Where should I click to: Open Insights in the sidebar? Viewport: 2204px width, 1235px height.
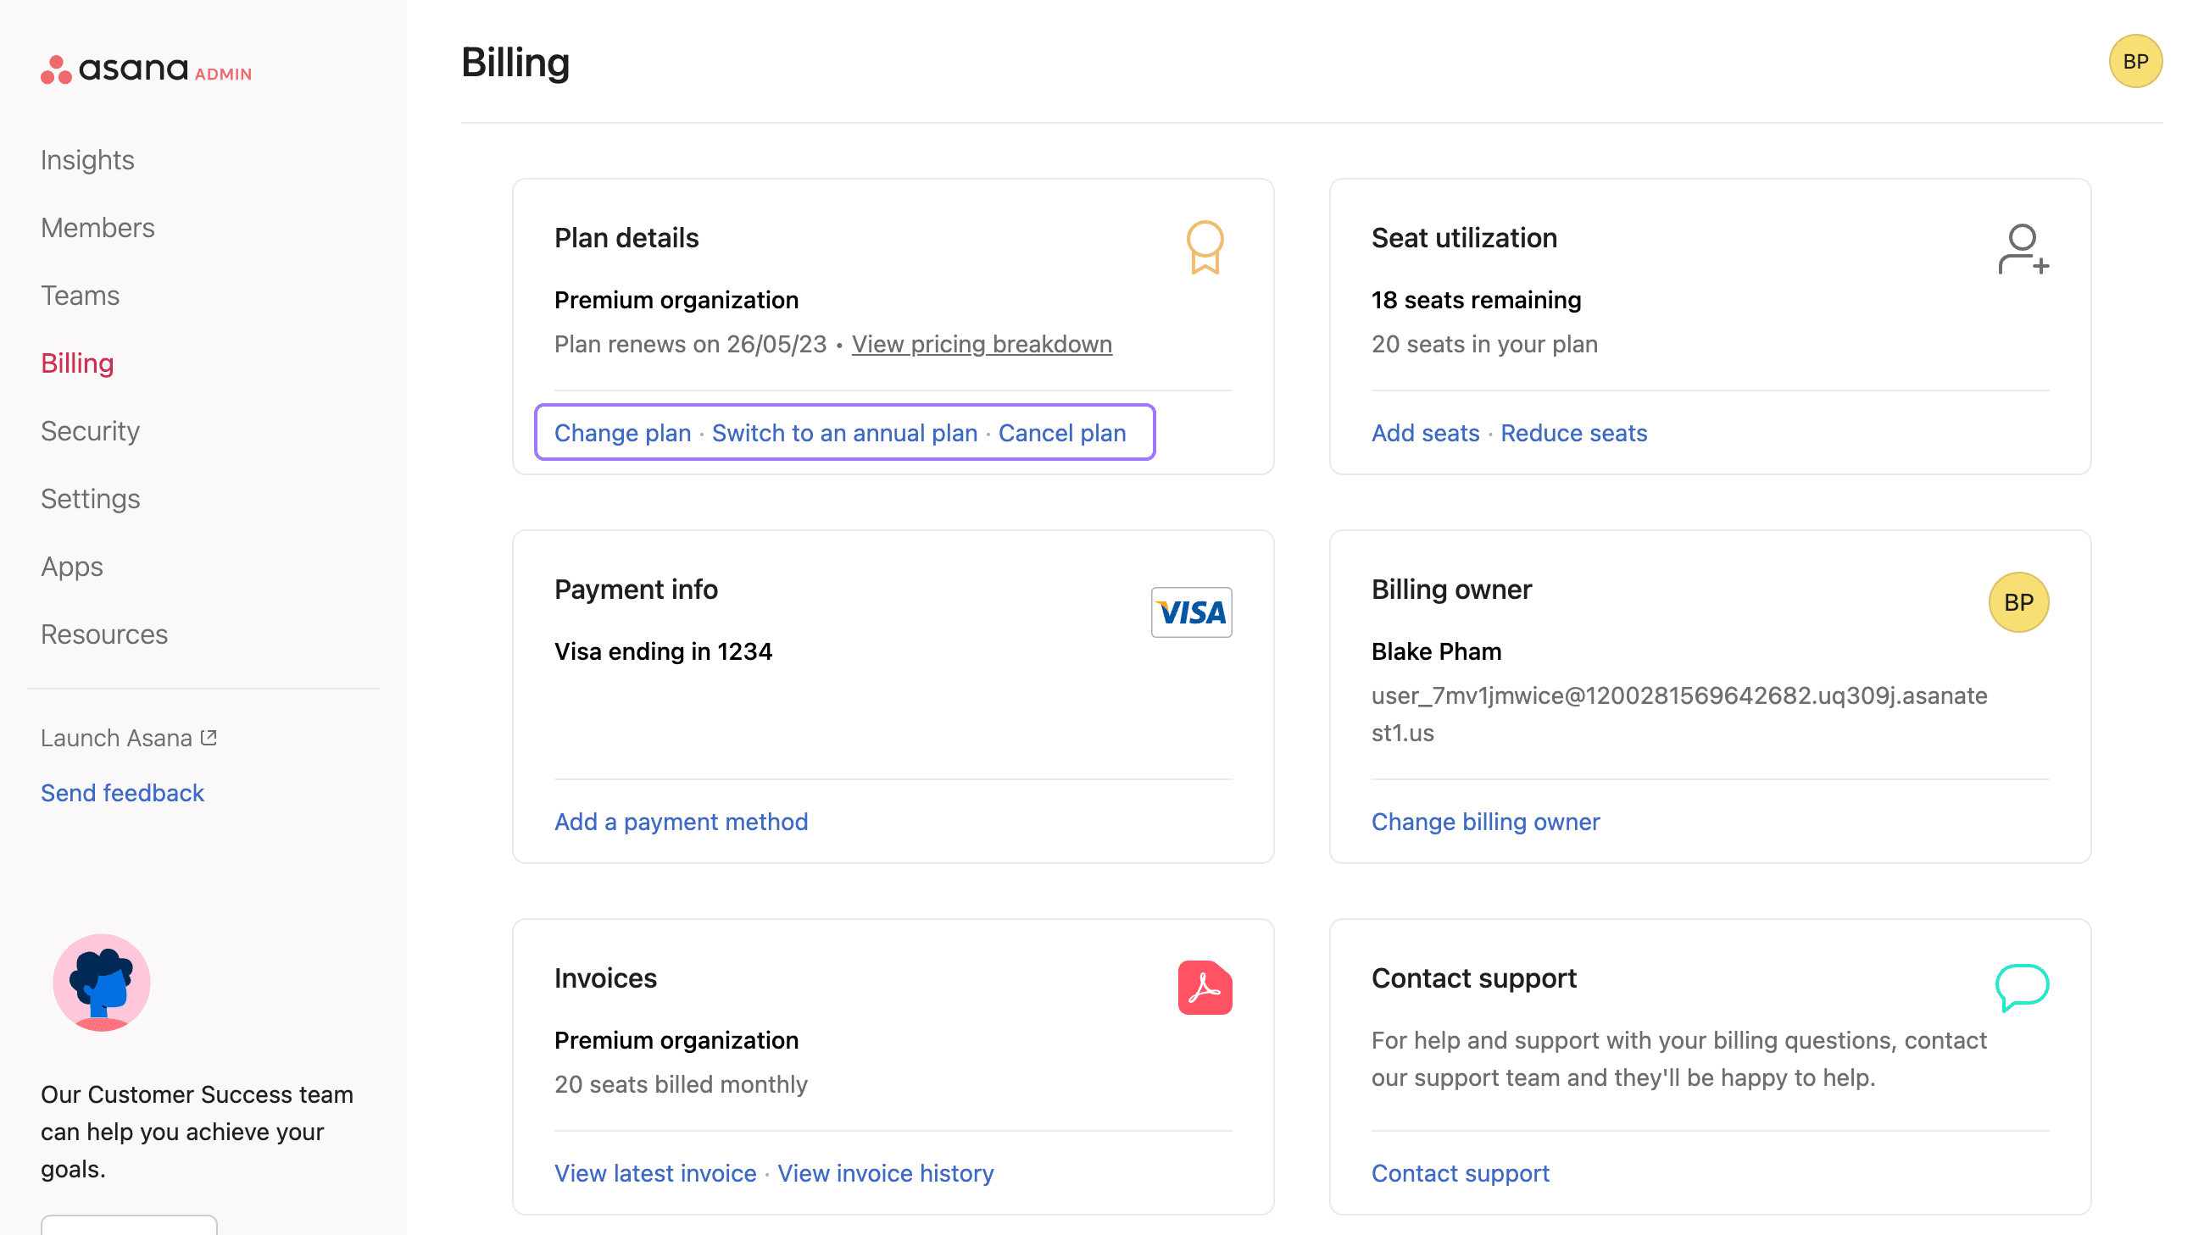click(x=87, y=160)
